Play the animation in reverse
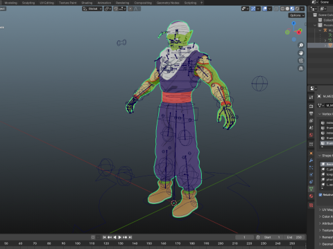This screenshot has width=333, height=249. point(114,237)
